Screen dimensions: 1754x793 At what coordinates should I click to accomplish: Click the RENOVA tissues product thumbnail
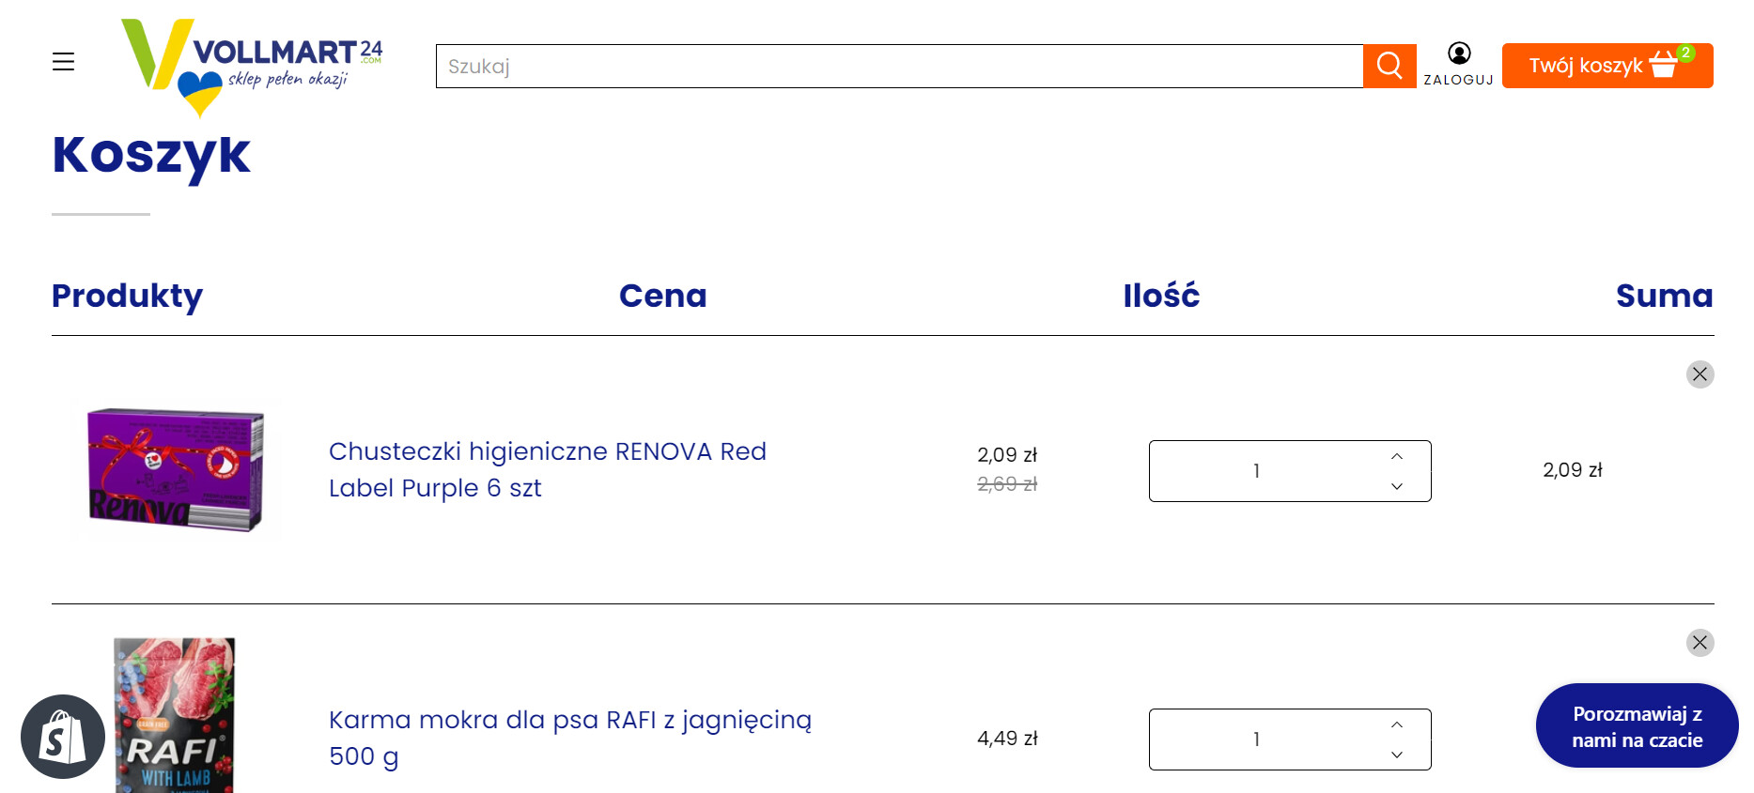pos(176,469)
